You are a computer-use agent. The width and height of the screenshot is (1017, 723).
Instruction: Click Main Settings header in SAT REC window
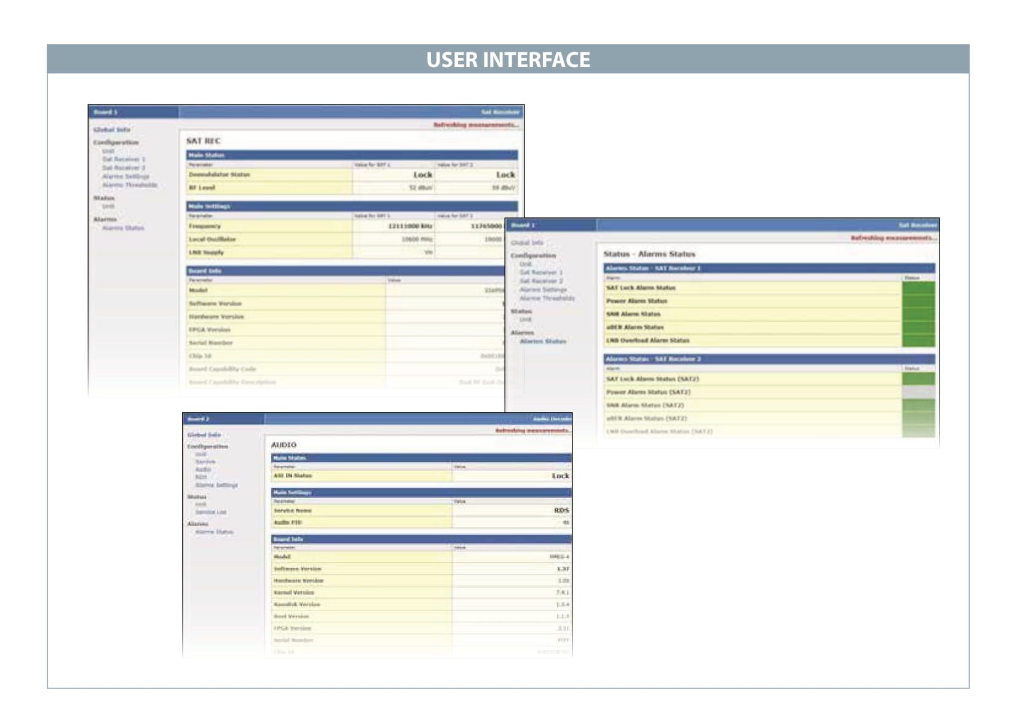tap(352, 206)
